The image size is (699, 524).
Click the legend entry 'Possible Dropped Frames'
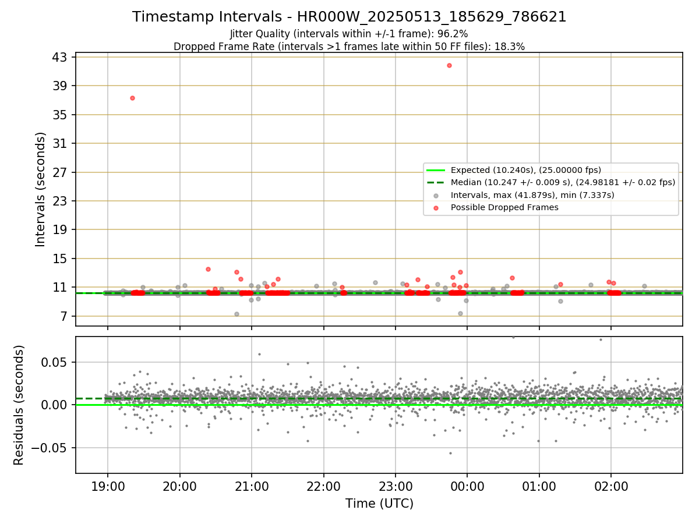pos(504,207)
